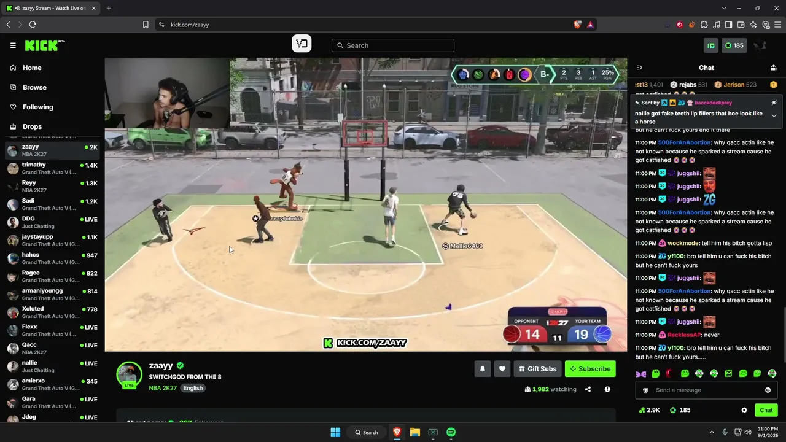Open a new browser tab
Screen dimensions: 786x442
pos(109,8)
